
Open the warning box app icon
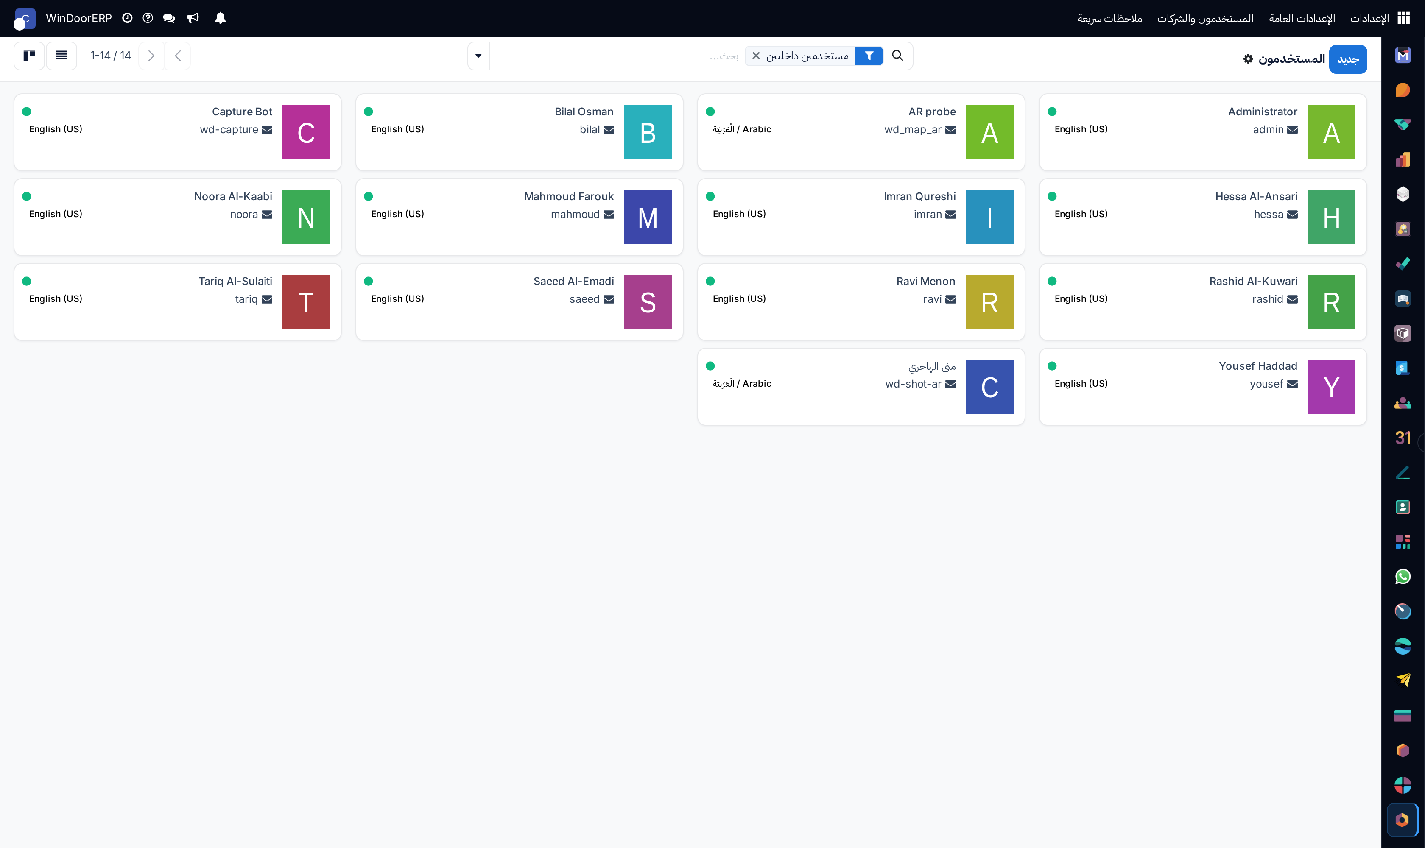(x=1403, y=333)
